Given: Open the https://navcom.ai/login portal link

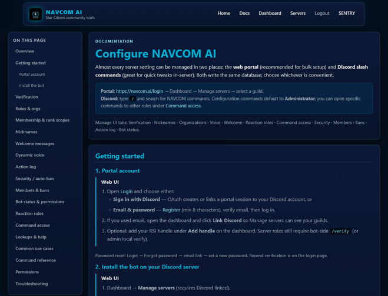Looking at the screenshot, I should (140, 92).
